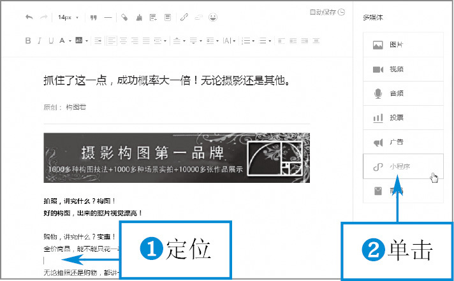Insert audio via 音频
454x281 pixels.
(403, 94)
